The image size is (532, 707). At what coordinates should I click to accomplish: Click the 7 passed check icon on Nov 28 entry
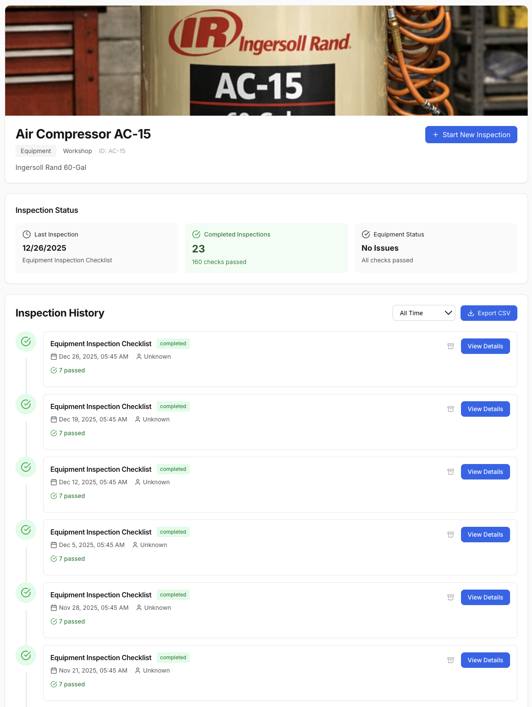(54, 621)
